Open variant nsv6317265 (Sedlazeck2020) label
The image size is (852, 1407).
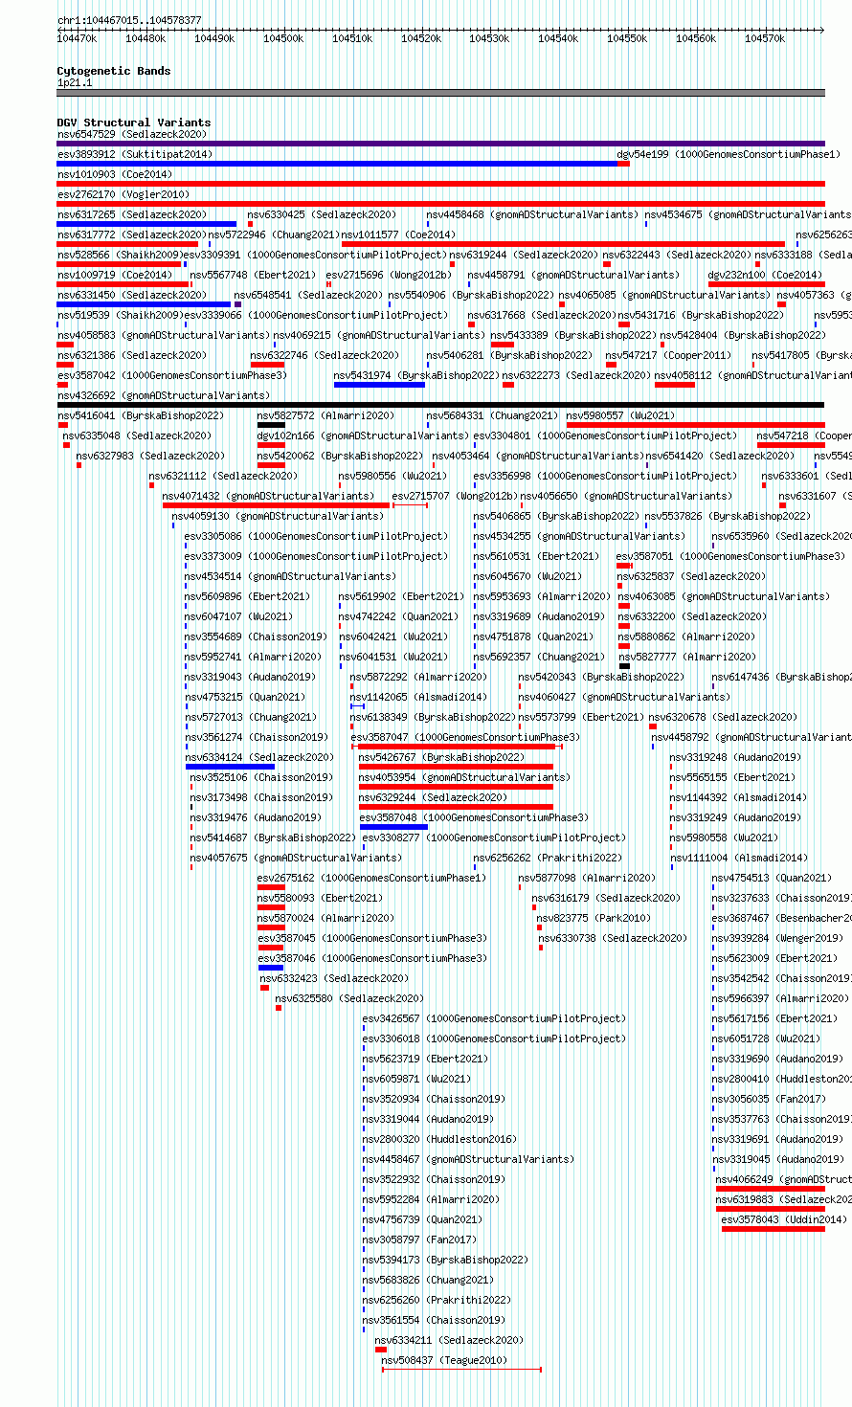click(x=131, y=215)
